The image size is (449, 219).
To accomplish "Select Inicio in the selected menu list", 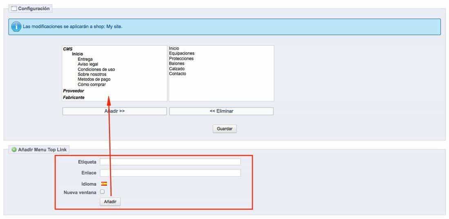I will coord(174,48).
